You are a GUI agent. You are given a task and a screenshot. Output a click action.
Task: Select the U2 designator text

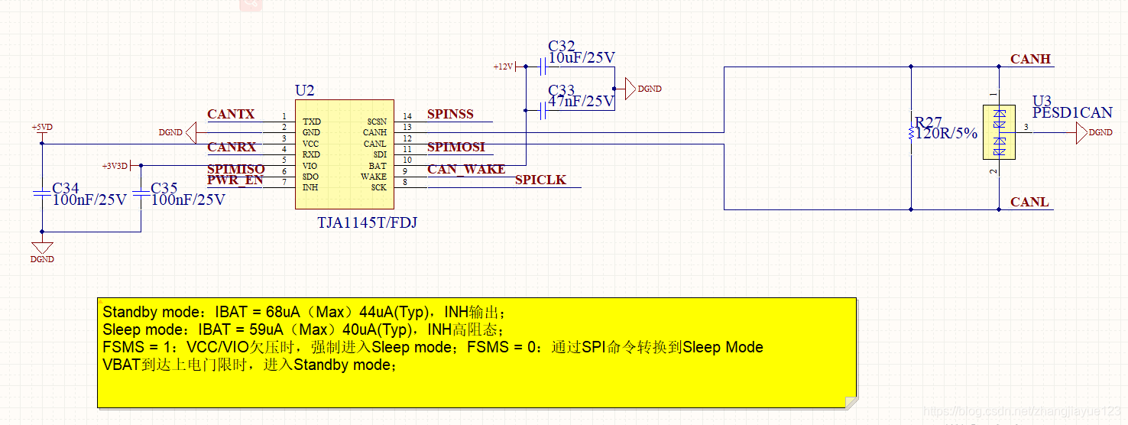point(305,91)
